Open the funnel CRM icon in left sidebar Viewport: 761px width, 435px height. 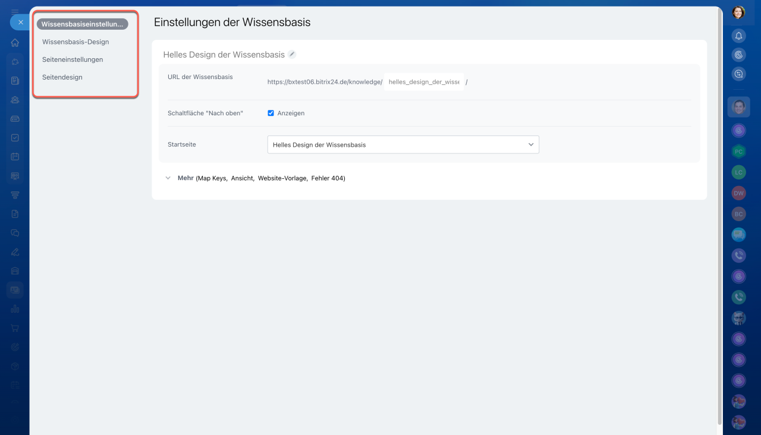point(15,195)
